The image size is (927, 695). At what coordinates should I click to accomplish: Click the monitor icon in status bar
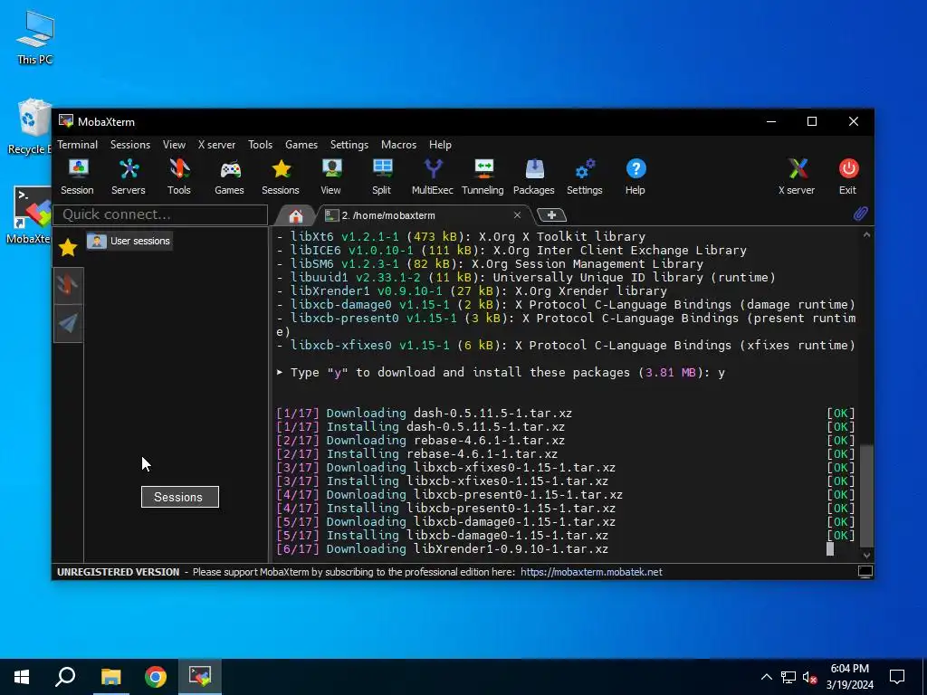865,572
